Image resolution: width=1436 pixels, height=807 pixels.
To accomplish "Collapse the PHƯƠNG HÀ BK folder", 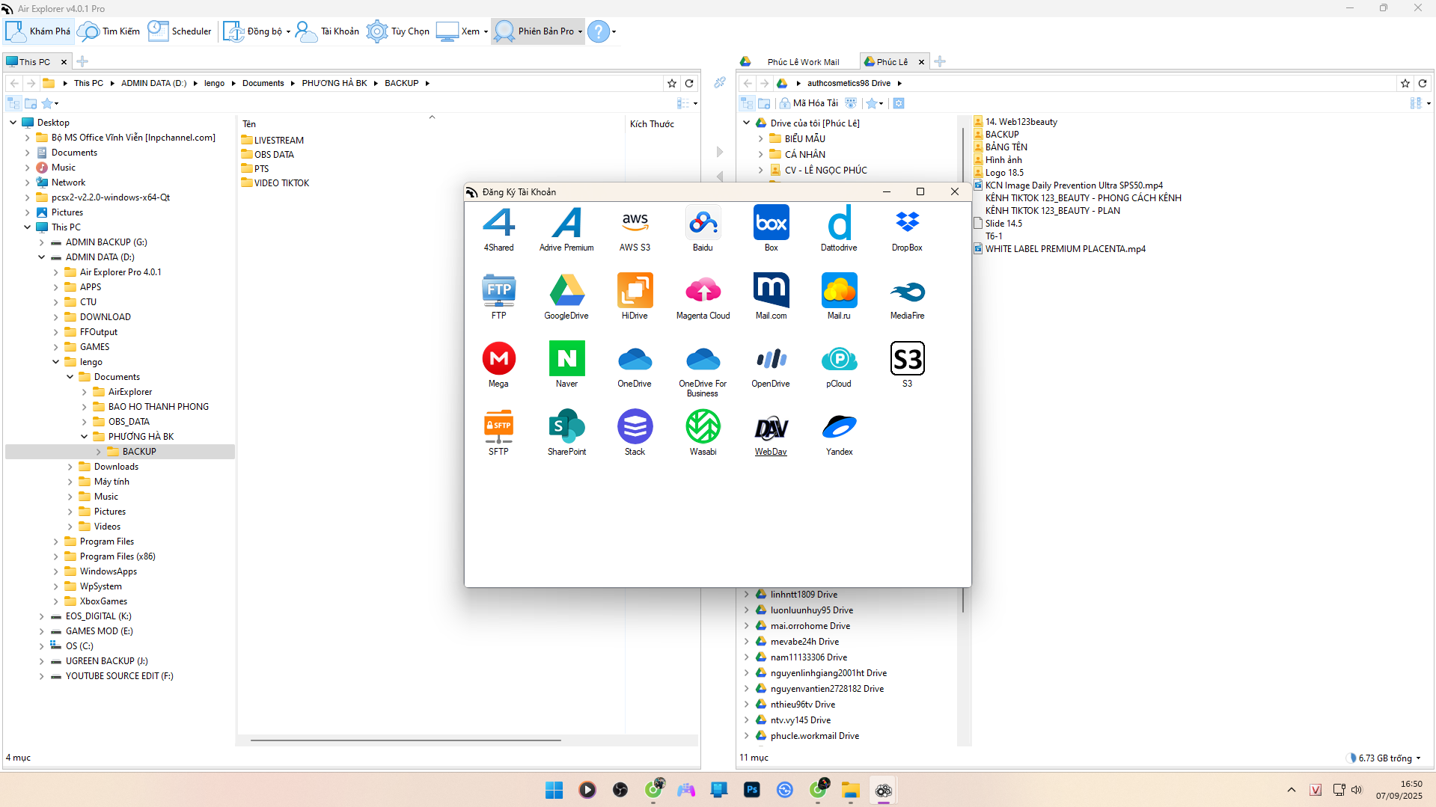I will (85, 437).
